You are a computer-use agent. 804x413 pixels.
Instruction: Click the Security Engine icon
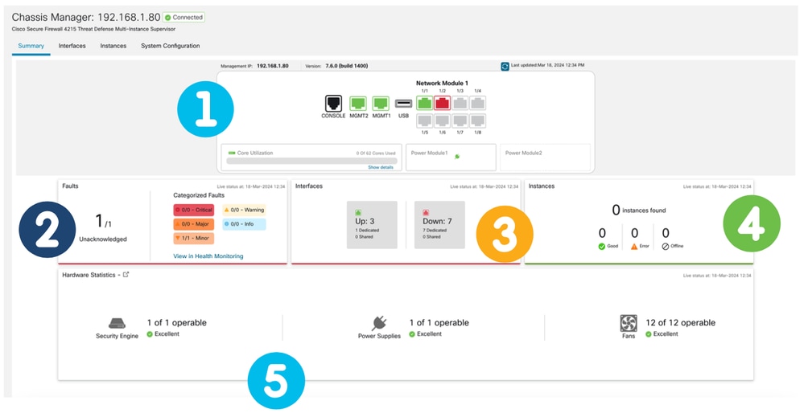[x=117, y=324]
